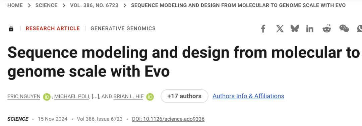Open Eric Nguyen's ORCID iD icon
This screenshot has width=362, height=126.
click(47, 97)
